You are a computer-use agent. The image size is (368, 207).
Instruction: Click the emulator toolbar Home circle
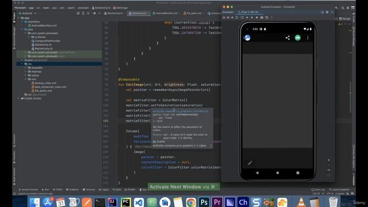click(252, 17)
